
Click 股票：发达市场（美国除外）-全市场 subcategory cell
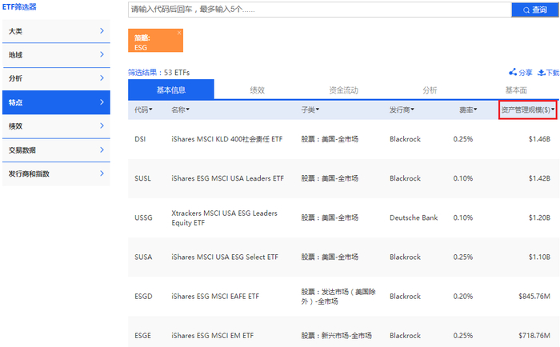[x=338, y=297]
